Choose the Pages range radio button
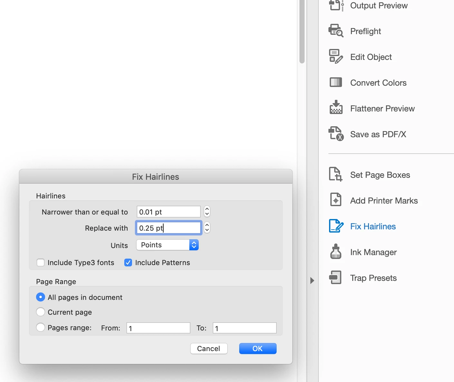454x382 pixels. [41, 327]
